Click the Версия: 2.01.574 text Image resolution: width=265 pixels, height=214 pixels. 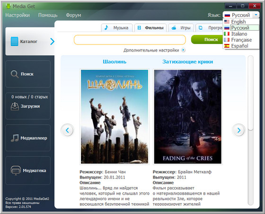[18, 207]
